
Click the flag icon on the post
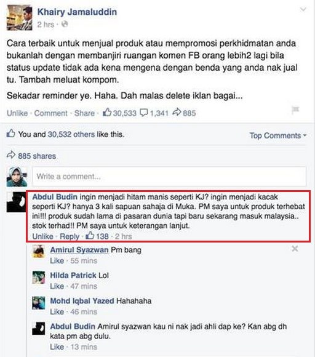tap(295, 110)
